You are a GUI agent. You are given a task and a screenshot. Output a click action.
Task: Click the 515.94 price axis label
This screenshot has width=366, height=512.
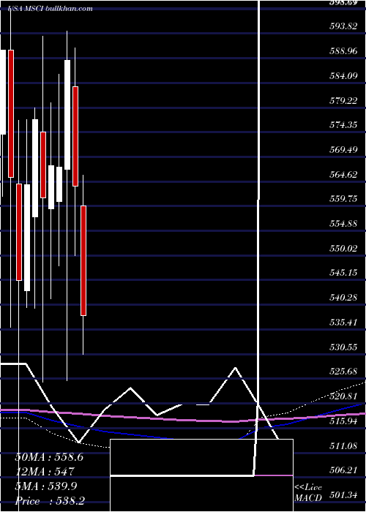point(343,421)
